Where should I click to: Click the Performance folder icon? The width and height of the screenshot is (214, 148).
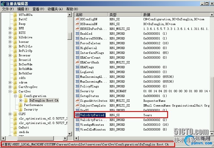click(x=21, y=105)
